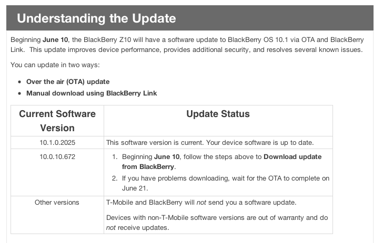383x243 pixels.
Task: Click bold "June 10" in step 1
Action: [167, 157]
